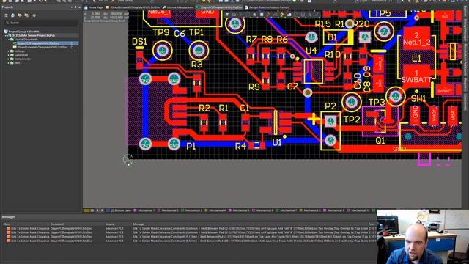Pin the Projects panel
Viewport: 469px width, 264px height.
pyautogui.click(x=75, y=7)
